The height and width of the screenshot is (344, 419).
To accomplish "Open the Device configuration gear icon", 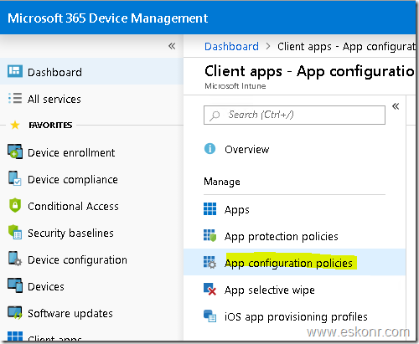I will 15,259.
